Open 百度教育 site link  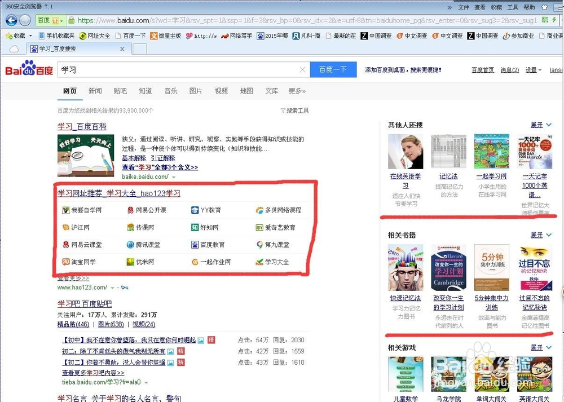(x=208, y=245)
